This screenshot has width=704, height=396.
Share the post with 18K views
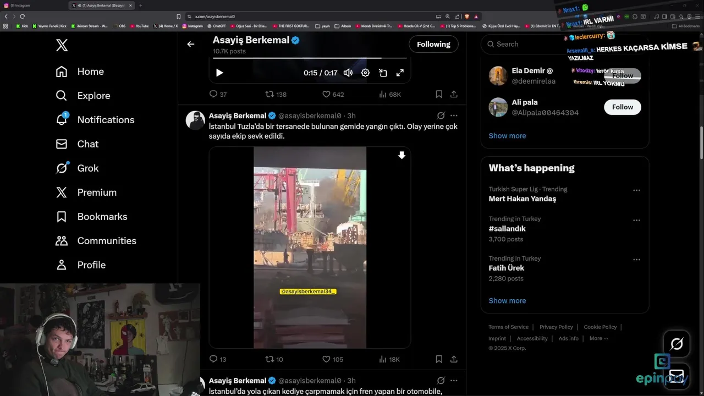click(454, 359)
